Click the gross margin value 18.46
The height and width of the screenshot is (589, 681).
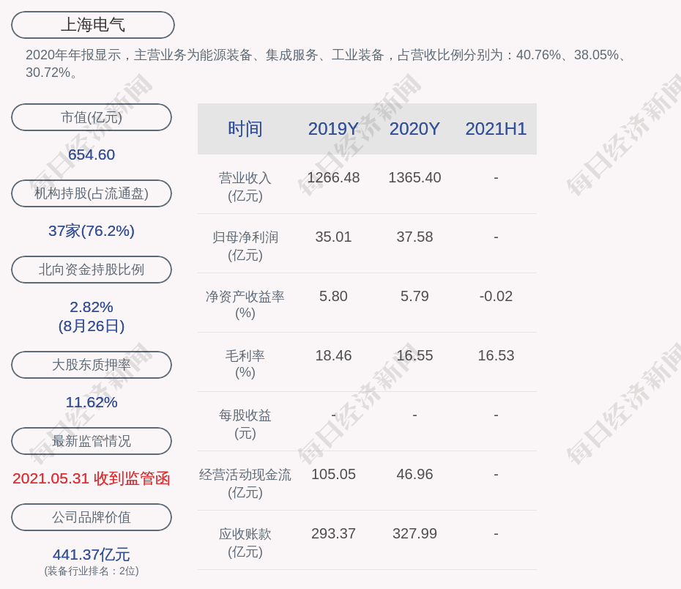coord(334,356)
